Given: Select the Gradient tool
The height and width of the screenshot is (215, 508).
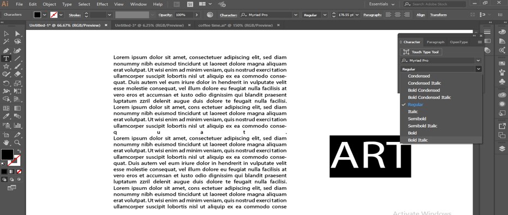Looking at the screenshot, I should click(x=17, y=108).
